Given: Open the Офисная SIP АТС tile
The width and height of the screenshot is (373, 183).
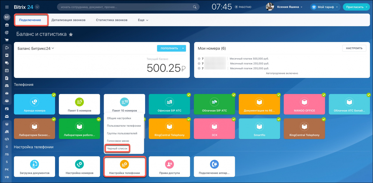Looking at the screenshot, I should [169, 104].
